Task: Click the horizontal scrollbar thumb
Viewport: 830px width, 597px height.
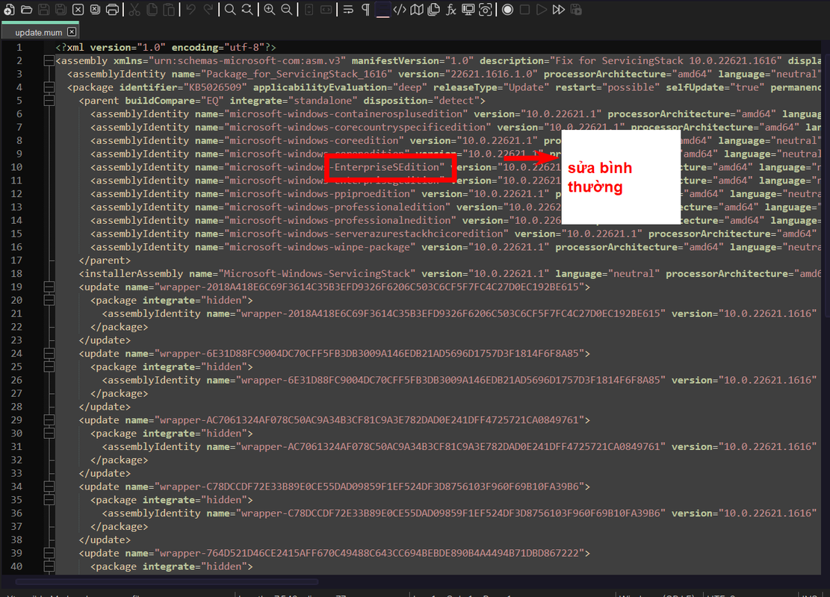Action: coord(167,581)
